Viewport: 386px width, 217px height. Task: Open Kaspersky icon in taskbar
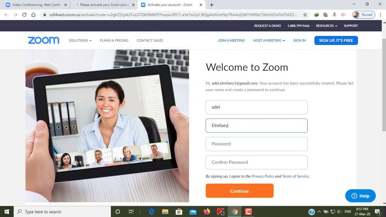221,212
